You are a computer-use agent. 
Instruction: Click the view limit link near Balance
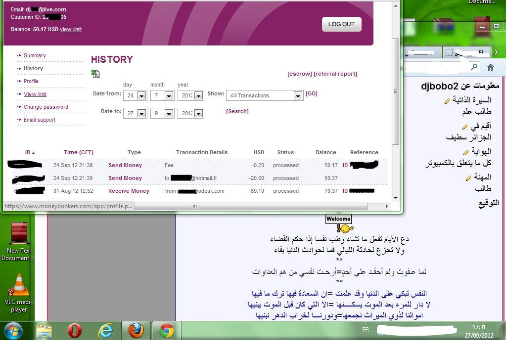click(x=71, y=29)
